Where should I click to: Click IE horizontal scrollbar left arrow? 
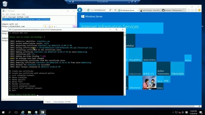(79, 106)
